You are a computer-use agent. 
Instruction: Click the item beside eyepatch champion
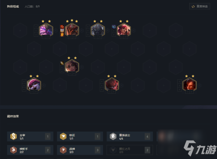(x=62, y=63)
